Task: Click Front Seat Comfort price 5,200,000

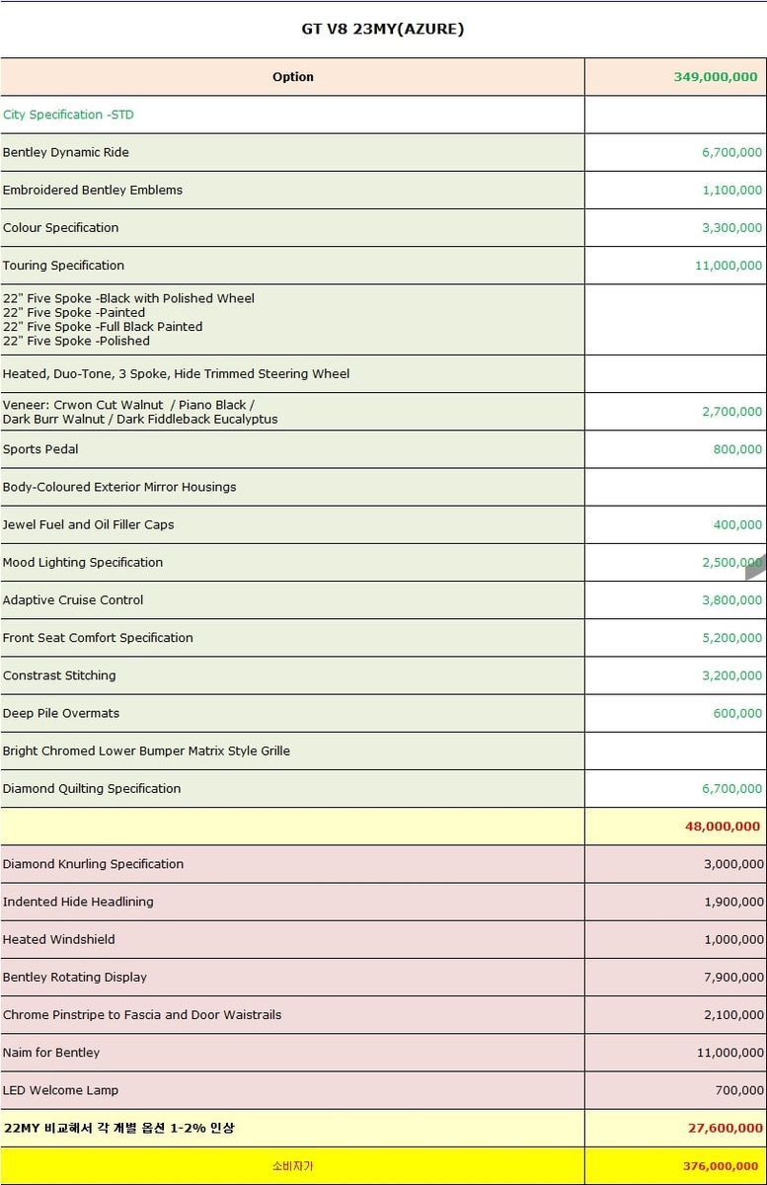Action: 731,638
